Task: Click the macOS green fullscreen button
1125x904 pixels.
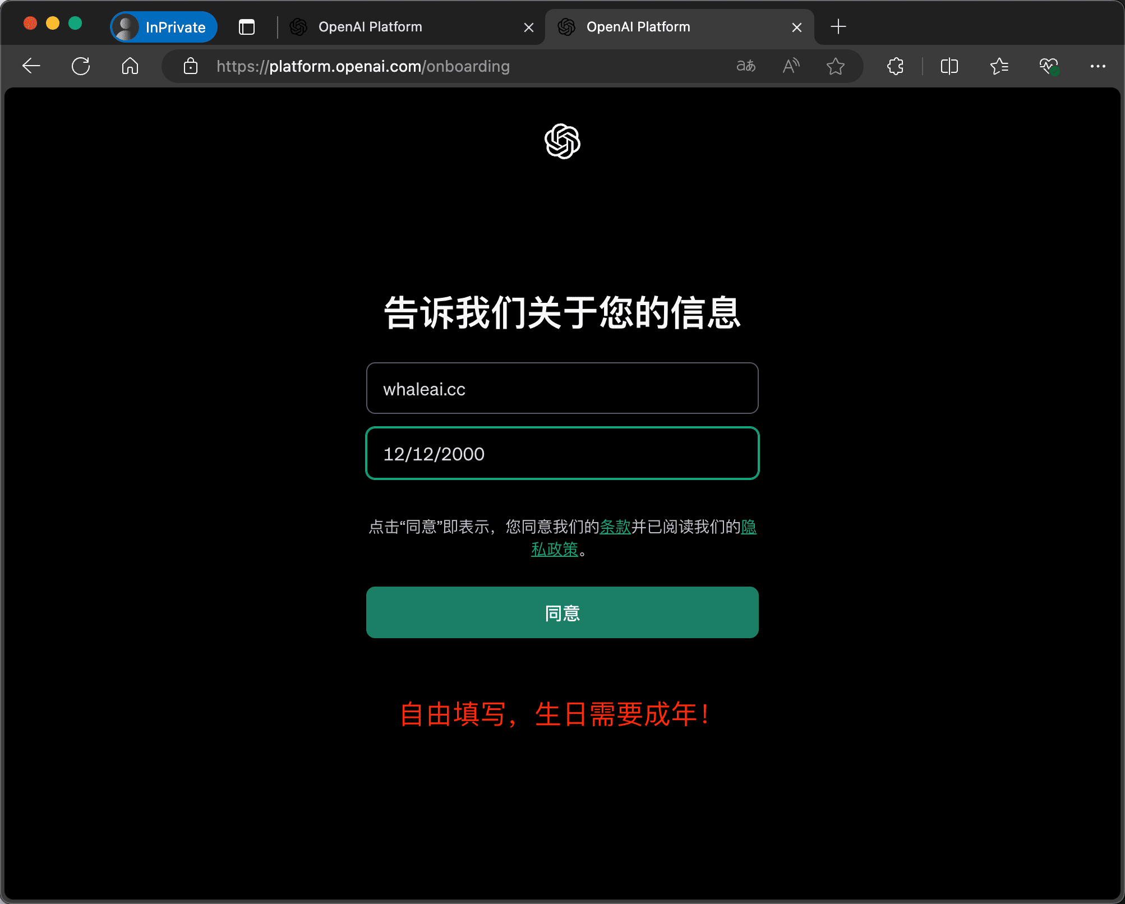Action: (x=75, y=24)
